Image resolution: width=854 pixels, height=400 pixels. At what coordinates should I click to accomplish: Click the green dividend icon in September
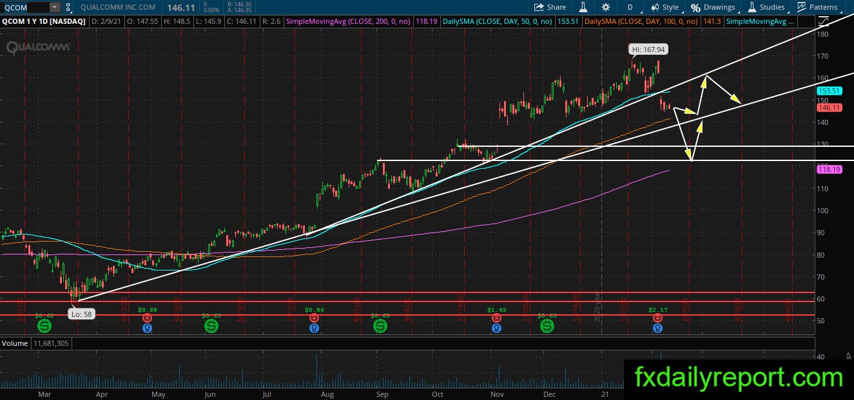click(379, 327)
